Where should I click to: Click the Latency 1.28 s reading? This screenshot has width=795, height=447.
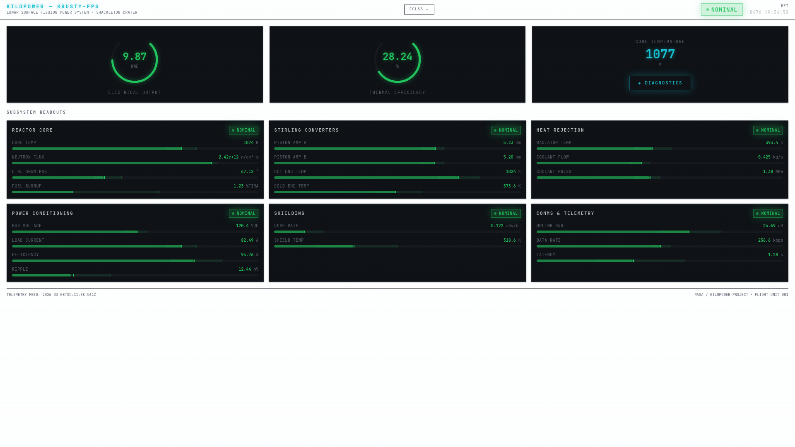point(776,255)
